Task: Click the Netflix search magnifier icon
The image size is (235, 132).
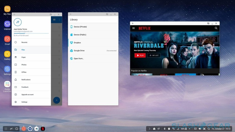Action: (216, 28)
